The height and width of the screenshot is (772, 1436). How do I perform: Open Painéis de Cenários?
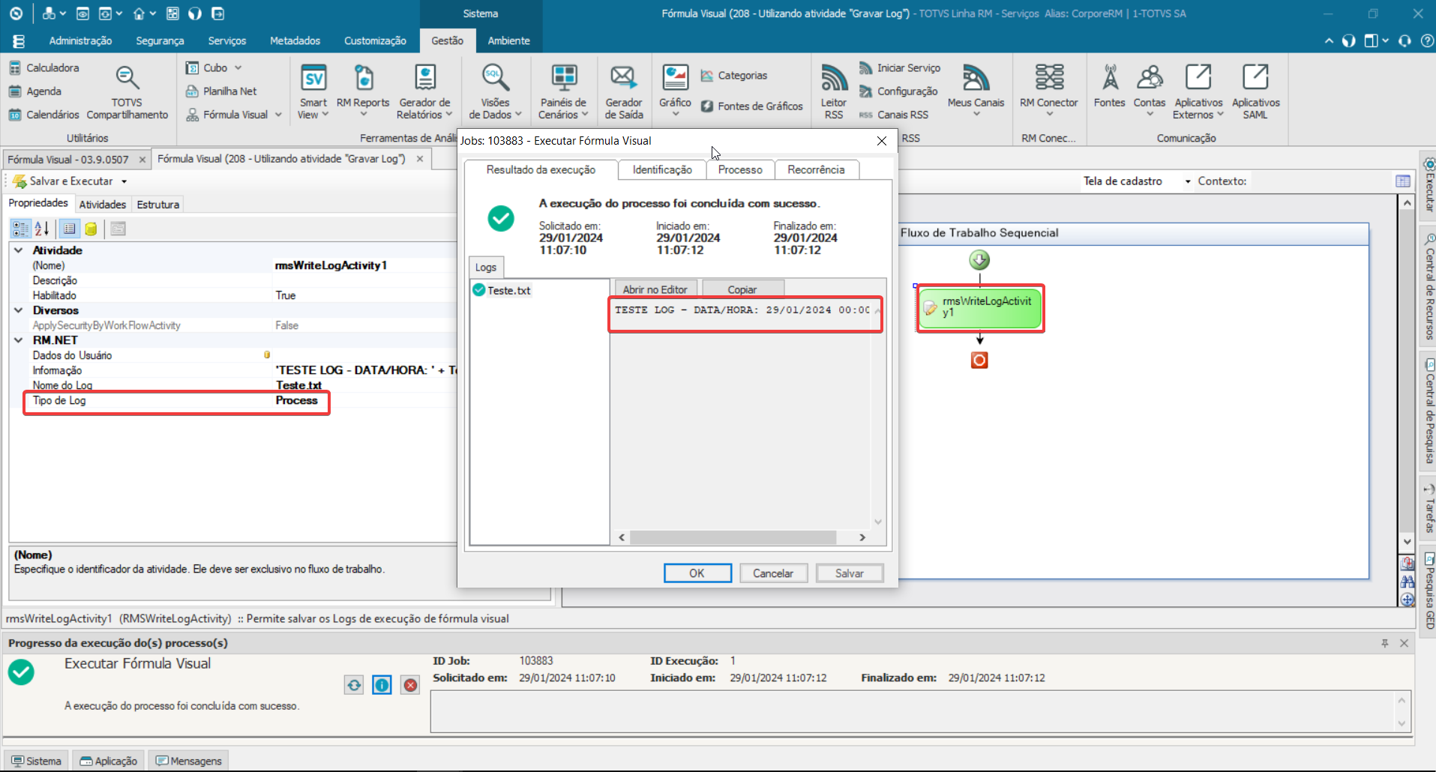(x=563, y=91)
